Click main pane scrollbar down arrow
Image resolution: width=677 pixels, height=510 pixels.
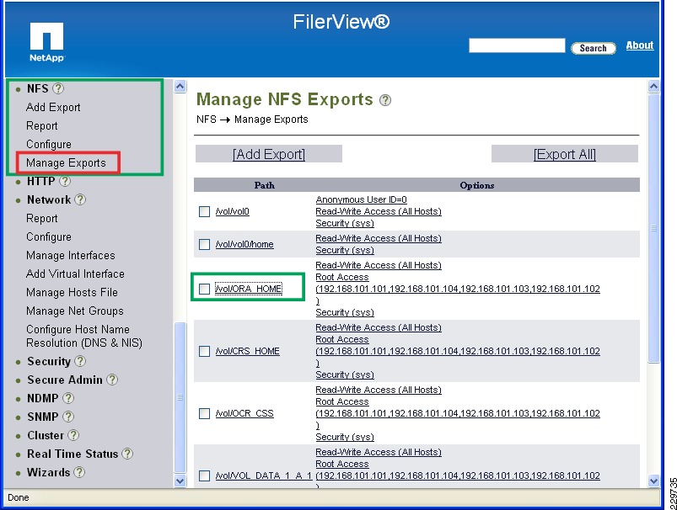click(x=653, y=481)
